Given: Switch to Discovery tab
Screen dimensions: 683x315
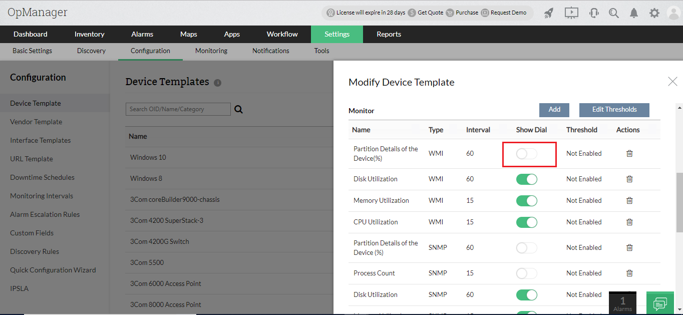Looking at the screenshot, I should pos(91,51).
